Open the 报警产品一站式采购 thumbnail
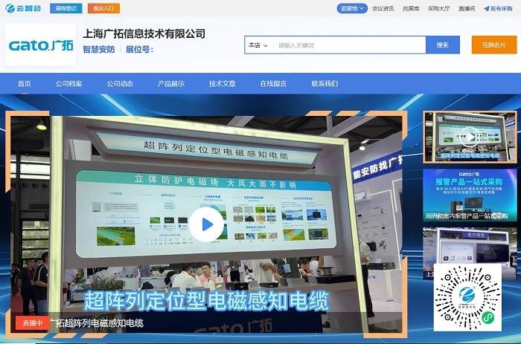Viewport: 521px width, 344px height. click(470, 195)
